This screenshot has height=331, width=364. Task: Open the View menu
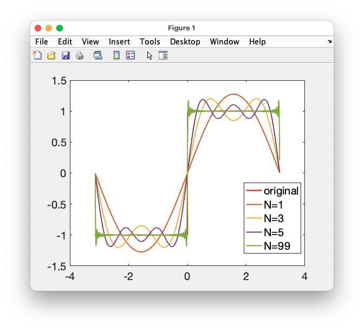90,42
